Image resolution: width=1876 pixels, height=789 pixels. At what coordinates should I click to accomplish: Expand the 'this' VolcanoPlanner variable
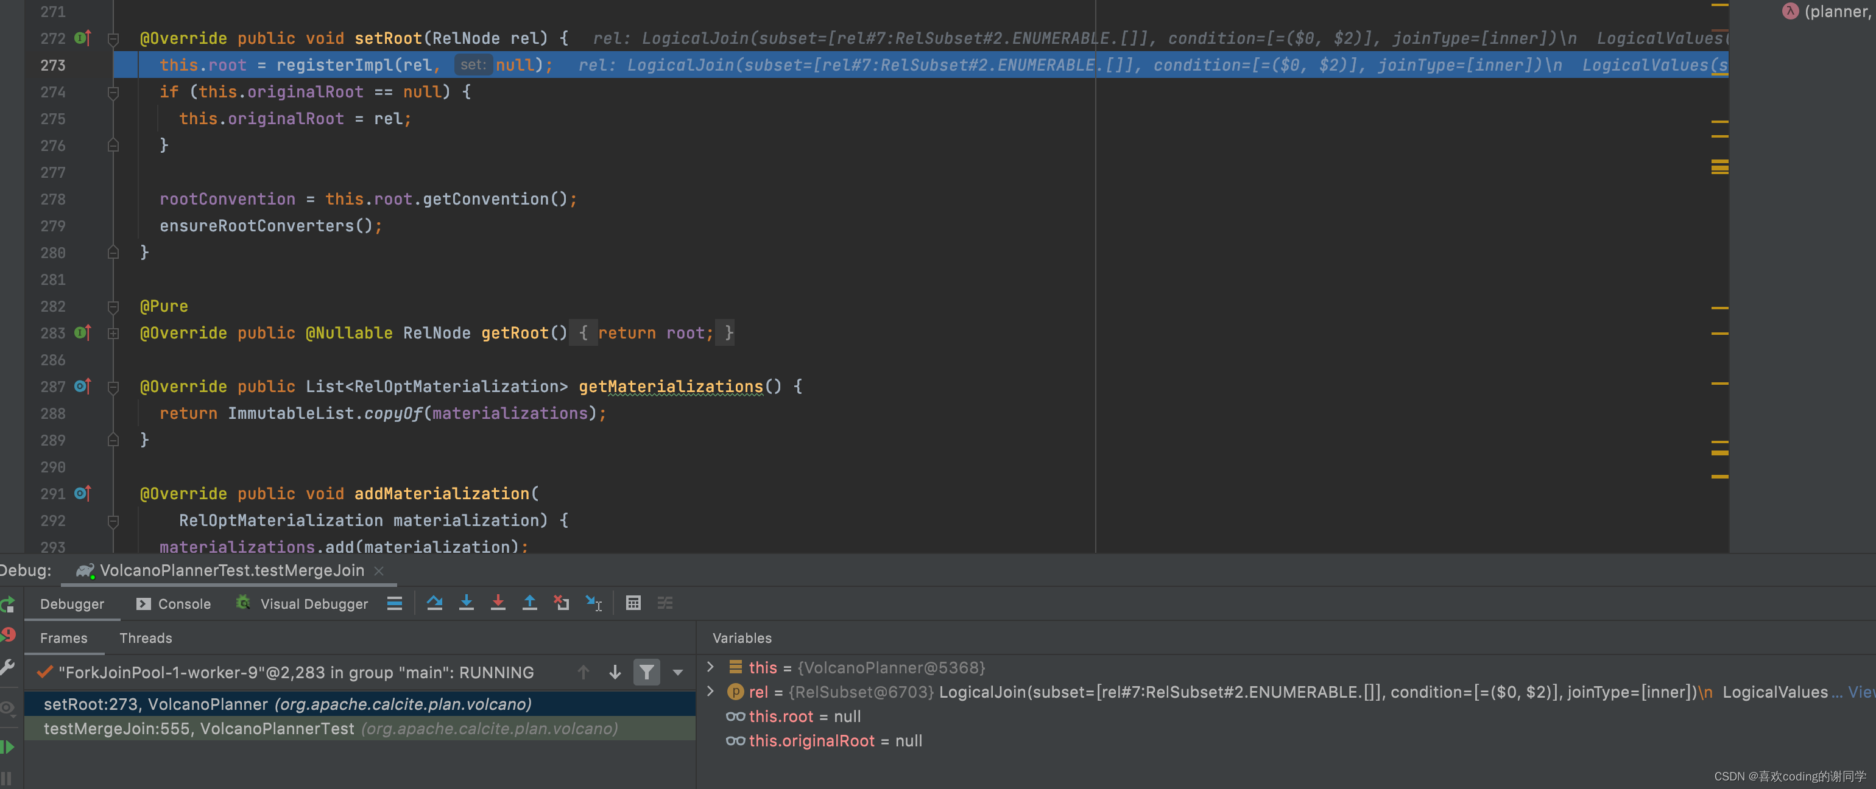click(x=711, y=667)
